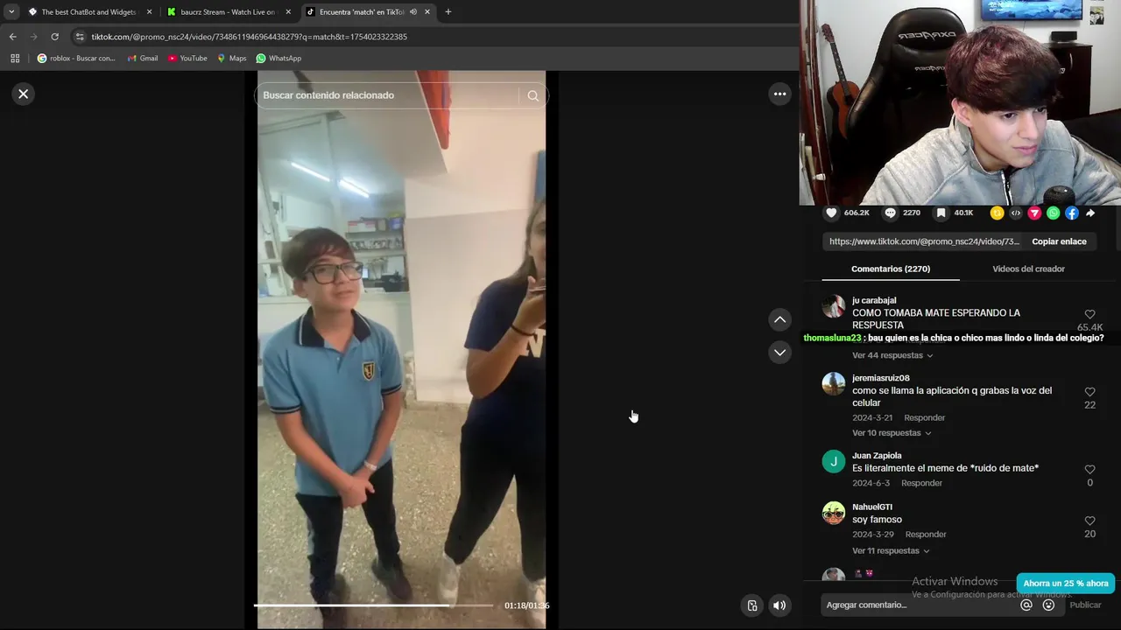Switch to the 'Videos del creador' tab
Viewport: 1121px width, 630px height.
tap(1028, 269)
